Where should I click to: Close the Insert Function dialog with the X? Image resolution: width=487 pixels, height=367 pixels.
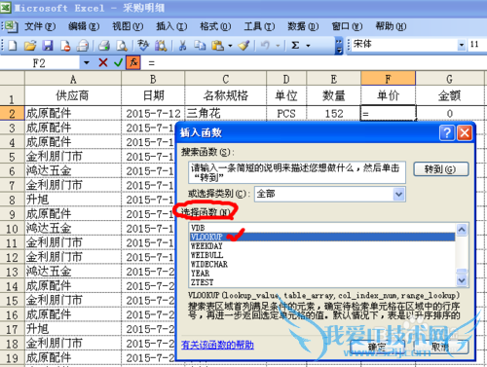coord(465,132)
